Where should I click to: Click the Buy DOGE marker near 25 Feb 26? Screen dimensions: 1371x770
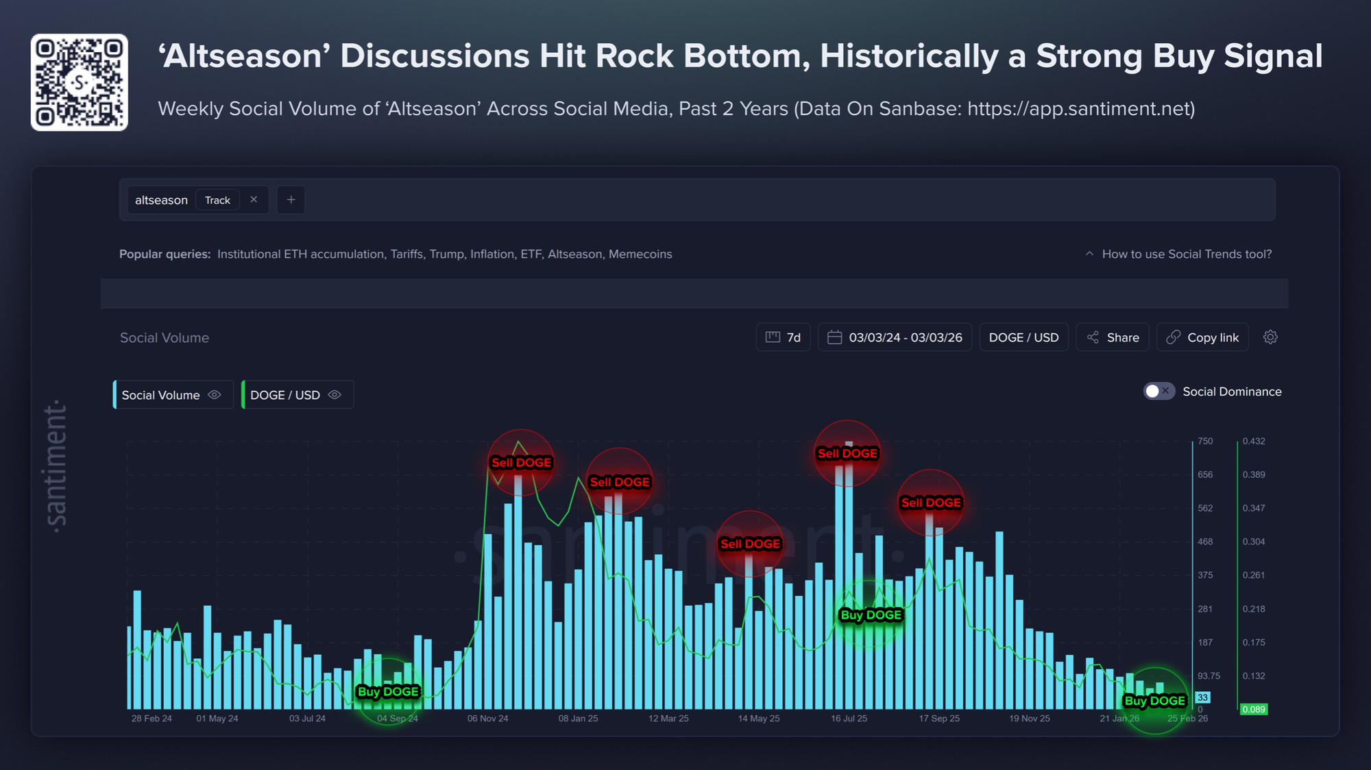(x=1154, y=700)
